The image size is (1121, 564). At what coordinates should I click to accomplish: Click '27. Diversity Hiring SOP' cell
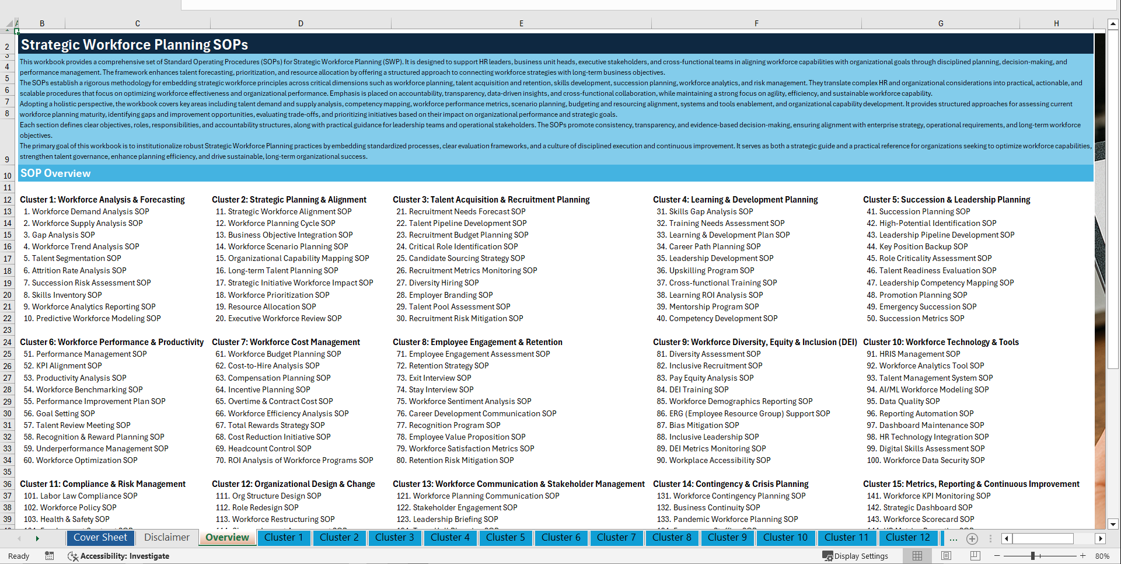point(438,283)
